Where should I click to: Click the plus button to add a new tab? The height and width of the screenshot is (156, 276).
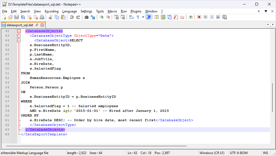pyautogui.click(x=259, y=11)
